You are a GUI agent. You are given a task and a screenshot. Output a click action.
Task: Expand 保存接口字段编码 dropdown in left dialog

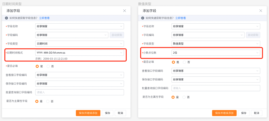pos(80,84)
